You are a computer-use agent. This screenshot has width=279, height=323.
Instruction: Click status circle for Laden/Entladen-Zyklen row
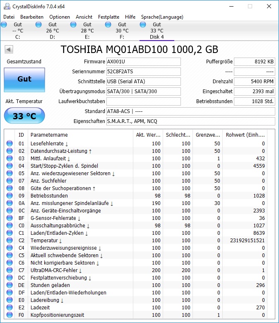[x=10, y=233]
